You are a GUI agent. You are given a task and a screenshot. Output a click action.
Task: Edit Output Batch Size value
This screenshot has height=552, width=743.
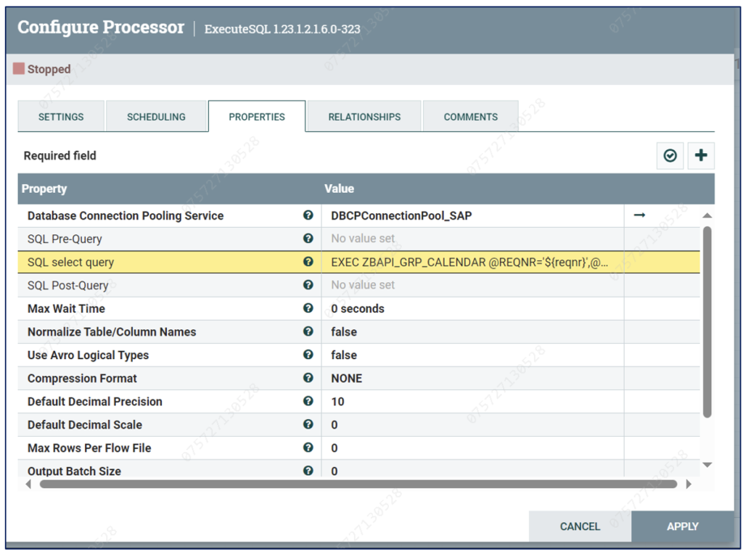click(472, 469)
